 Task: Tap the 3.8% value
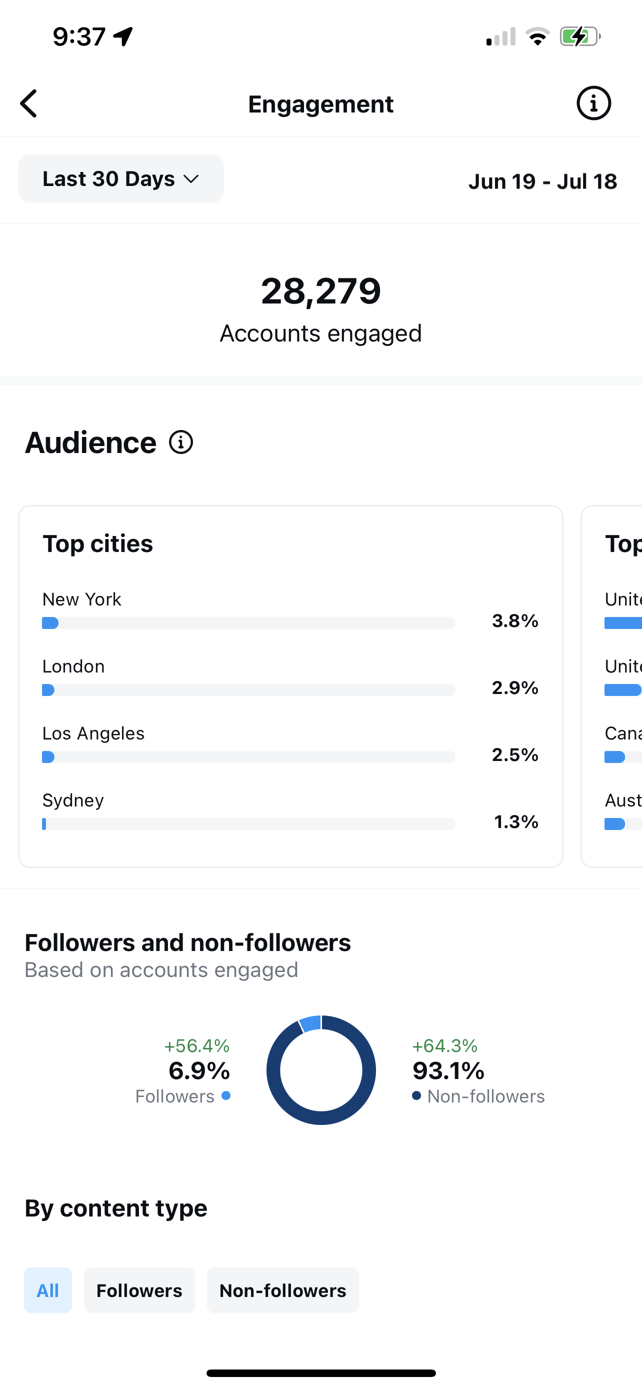(x=515, y=620)
